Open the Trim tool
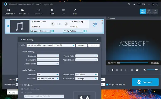161x99 pixels. coord(52,12)
